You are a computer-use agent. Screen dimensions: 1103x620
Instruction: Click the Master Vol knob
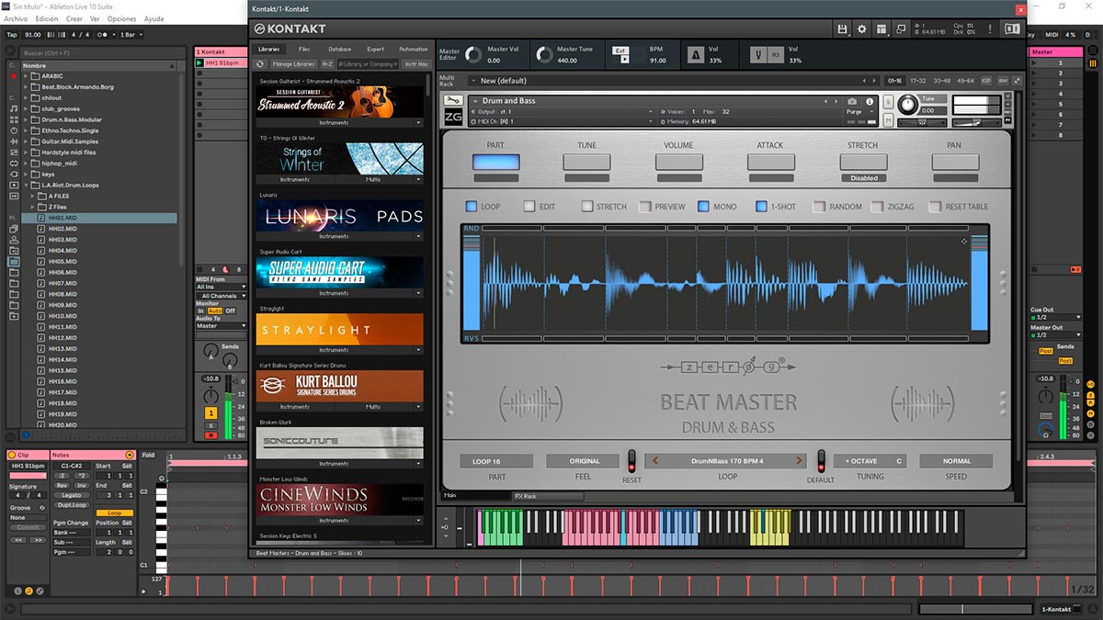pyautogui.click(x=474, y=55)
